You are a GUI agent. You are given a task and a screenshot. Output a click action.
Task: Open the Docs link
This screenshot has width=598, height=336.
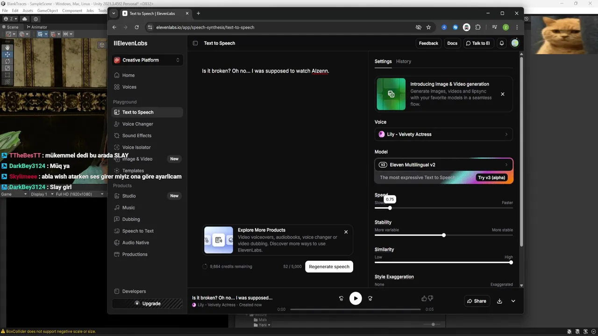tap(452, 43)
